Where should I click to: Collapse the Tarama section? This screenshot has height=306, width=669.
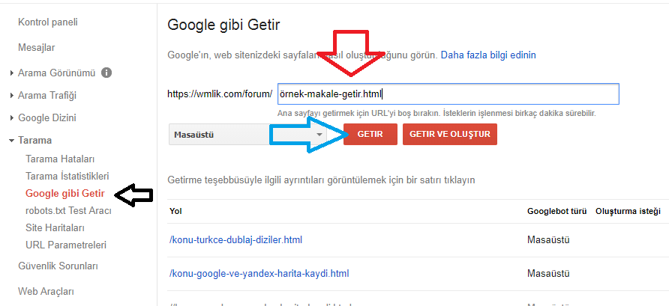[x=34, y=140]
